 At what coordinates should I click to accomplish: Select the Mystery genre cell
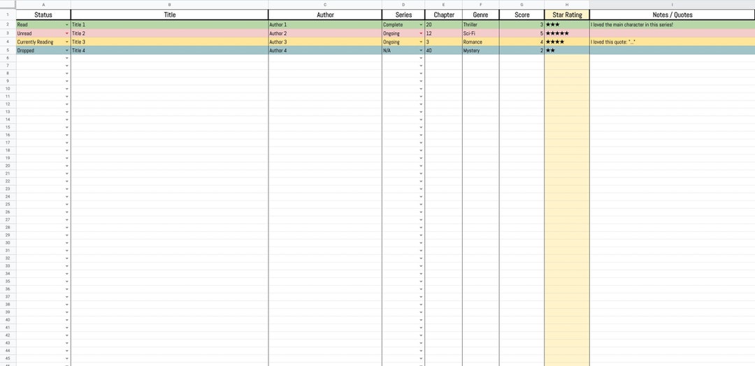point(480,50)
